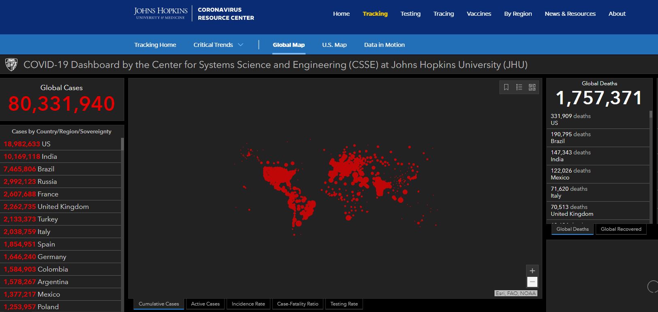
Task: Go to the By Region page
Action: pos(518,14)
